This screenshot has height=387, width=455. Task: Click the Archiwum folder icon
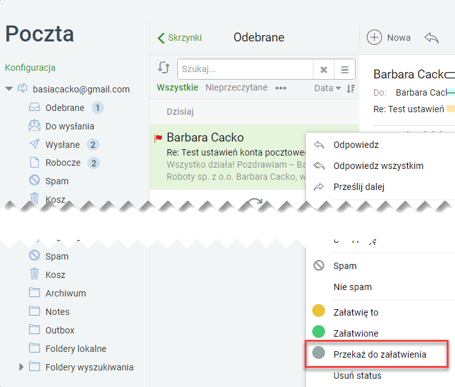(34, 293)
